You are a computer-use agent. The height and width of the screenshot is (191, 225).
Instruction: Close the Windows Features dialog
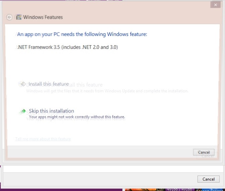(x=215, y=5)
